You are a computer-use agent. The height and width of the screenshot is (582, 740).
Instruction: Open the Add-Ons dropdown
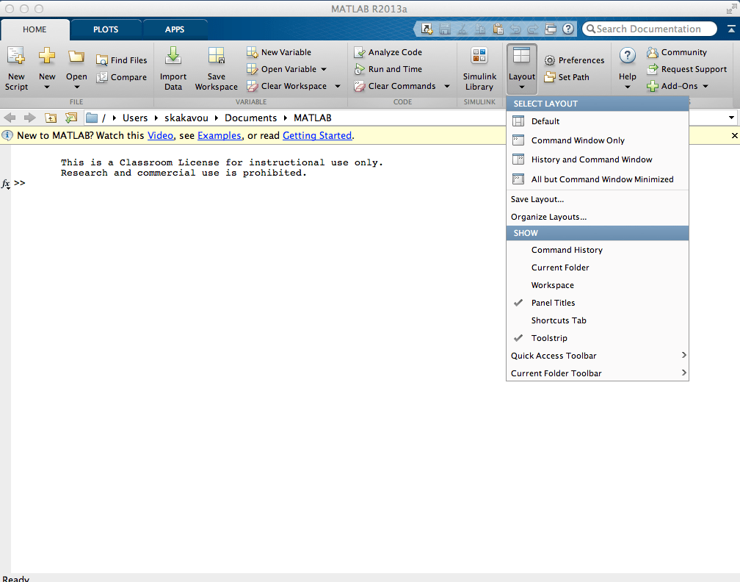click(678, 86)
